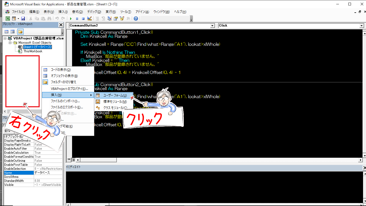Open the ウィンドウ(W) menu
This screenshot has width=366, height=206.
162,12
